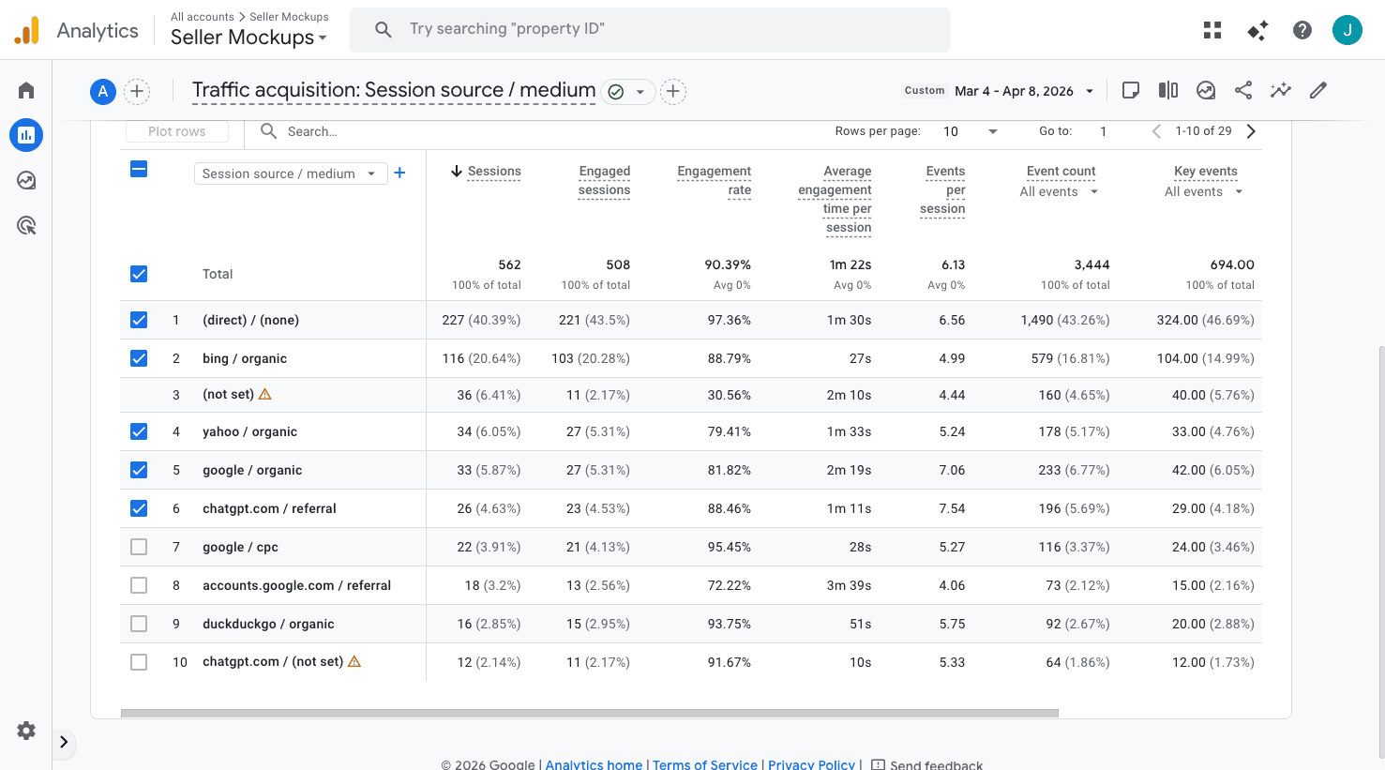Open the Event count All events dropdown
Image resolution: width=1385 pixels, height=770 pixels.
pos(1059,191)
